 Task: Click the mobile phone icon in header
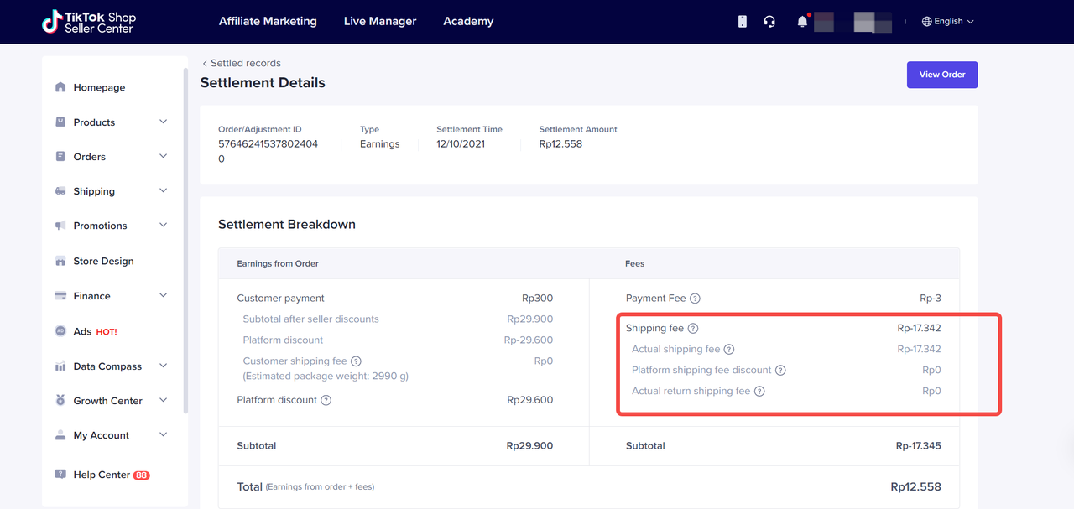click(x=743, y=22)
